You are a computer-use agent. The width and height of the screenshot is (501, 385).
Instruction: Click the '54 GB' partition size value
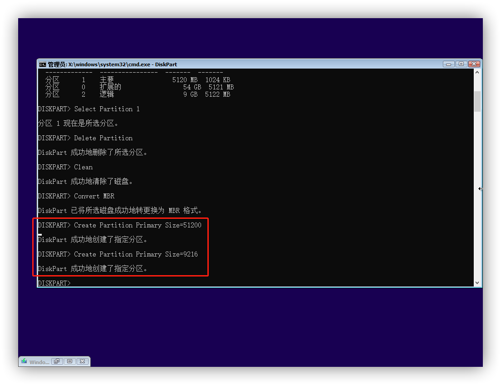[x=192, y=87]
